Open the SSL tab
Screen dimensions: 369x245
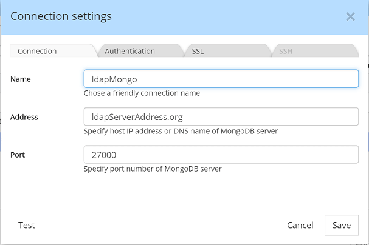[198, 52]
